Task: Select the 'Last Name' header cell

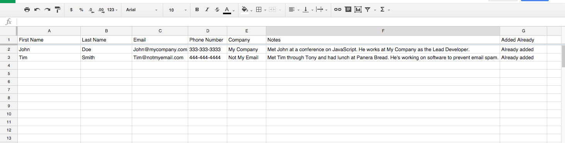Action: [x=106, y=40]
